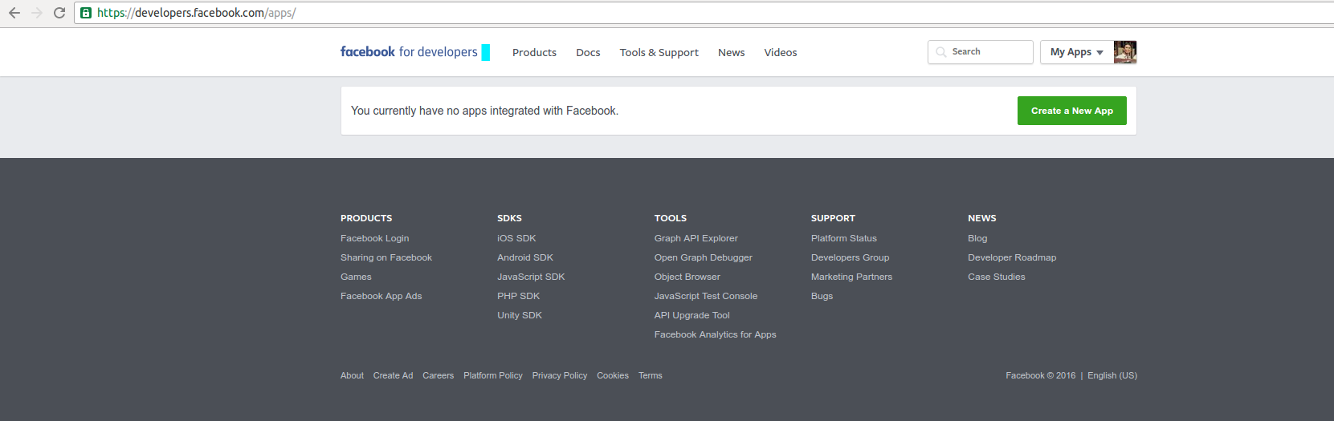Change language via English (US) link
Viewport: 1334px width, 421px height.
(1112, 375)
